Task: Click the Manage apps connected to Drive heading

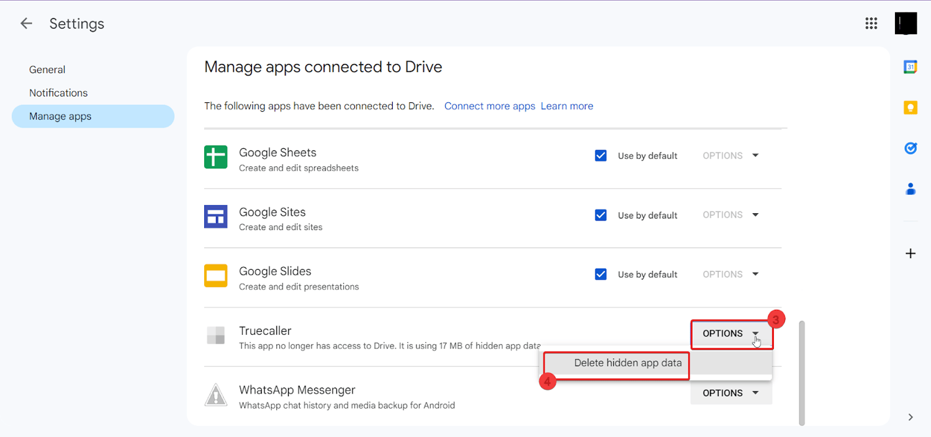Action: [323, 67]
